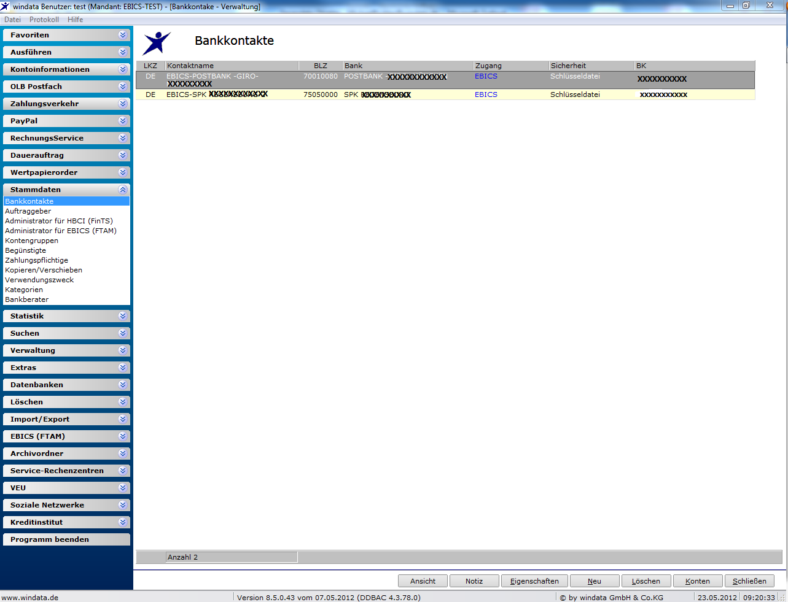Expand the Favoriten section chevron

(123, 35)
